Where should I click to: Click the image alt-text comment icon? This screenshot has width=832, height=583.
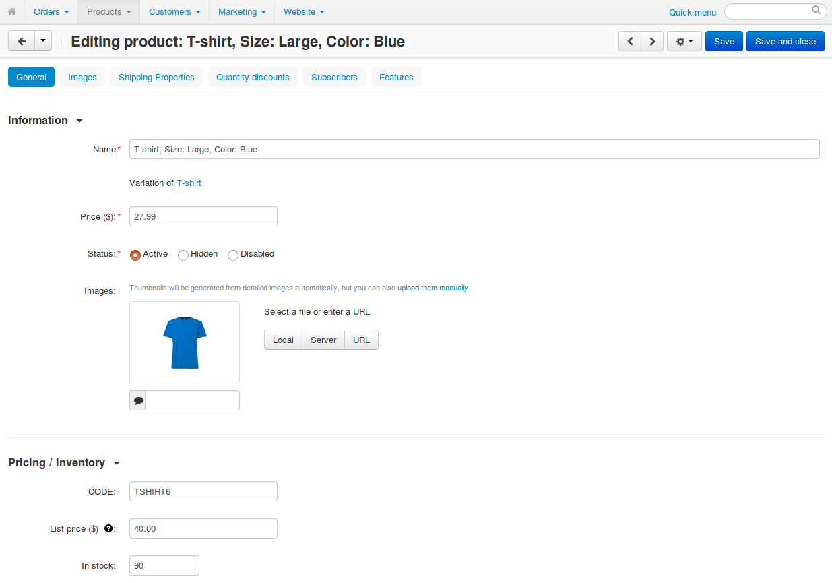[x=138, y=400]
